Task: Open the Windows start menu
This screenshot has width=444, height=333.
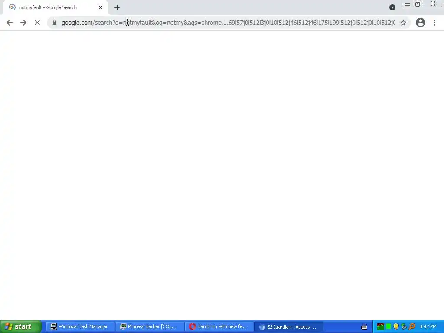Action: [20, 326]
